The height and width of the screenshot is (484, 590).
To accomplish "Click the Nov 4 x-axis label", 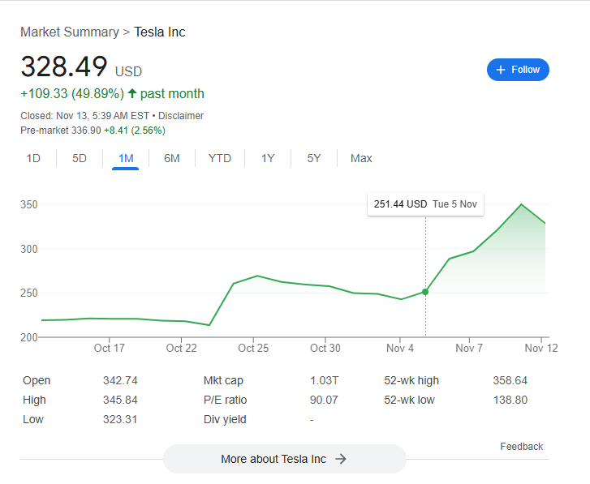I will tap(400, 348).
